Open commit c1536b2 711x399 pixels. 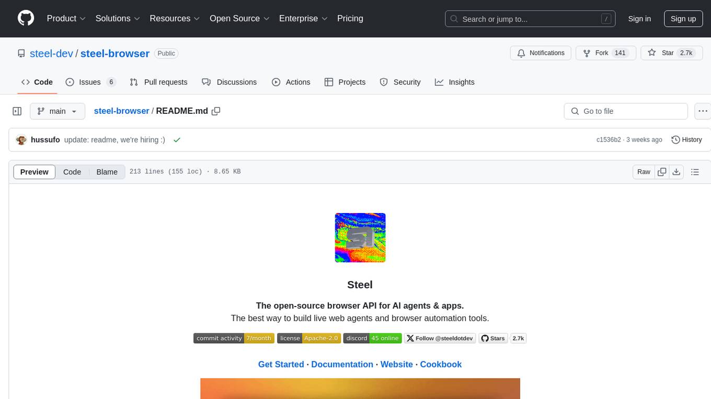click(x=609, y=140)
